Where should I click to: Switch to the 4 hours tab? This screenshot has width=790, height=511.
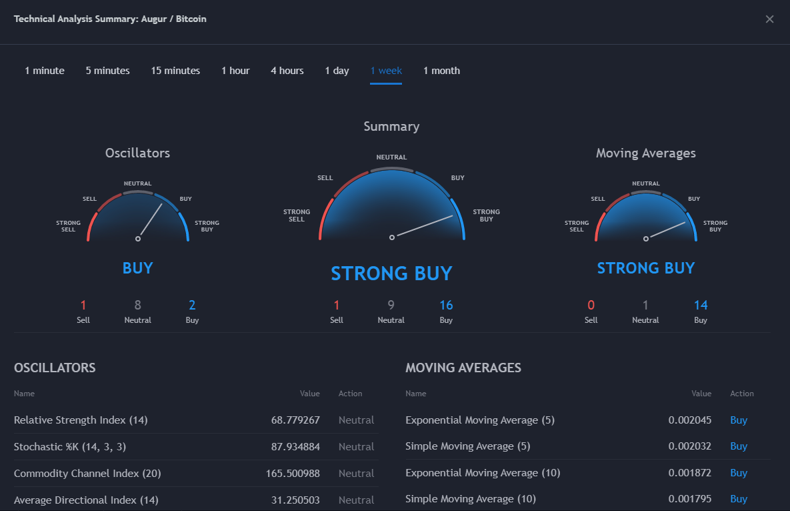(287, 71)
